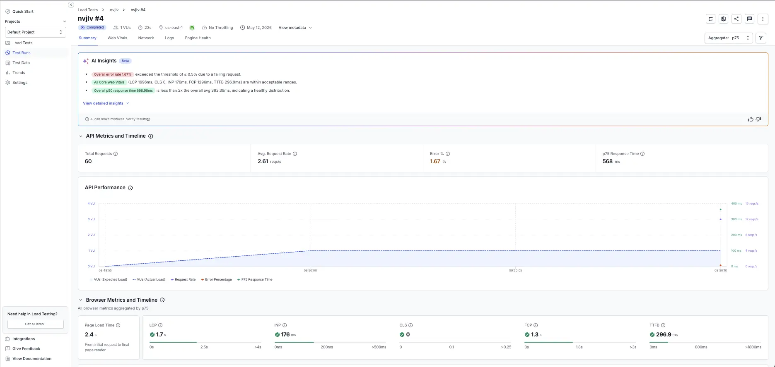Image resolution: width=775 pixels, height=367 pixels.
Task: Open the Aggregate p75 dropdown
Action: (x=729, y=38)
